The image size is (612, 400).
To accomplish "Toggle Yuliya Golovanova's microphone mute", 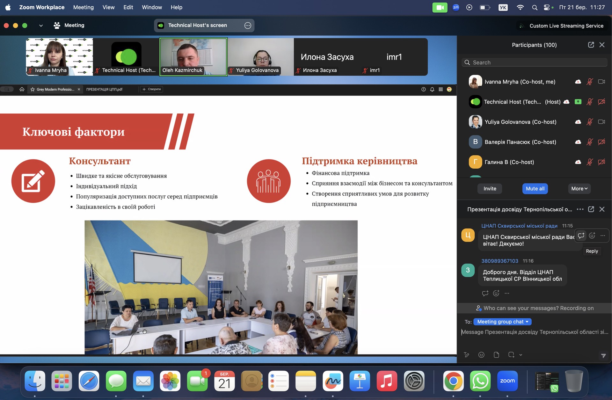I will coord(590,122).
